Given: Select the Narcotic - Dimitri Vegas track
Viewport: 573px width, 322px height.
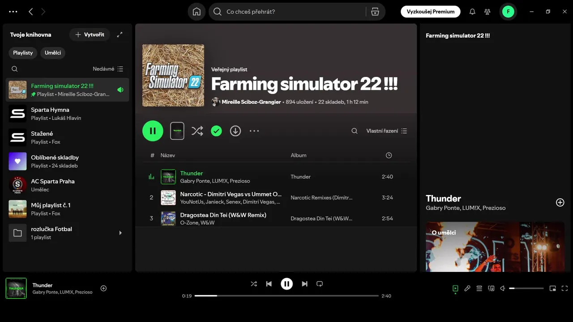Looking at the screenshot, I should [x=277, y=198].
